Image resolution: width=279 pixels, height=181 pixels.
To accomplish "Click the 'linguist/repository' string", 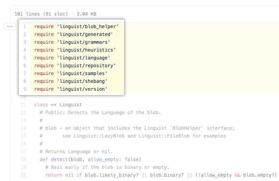I will [x=86, y=66].
